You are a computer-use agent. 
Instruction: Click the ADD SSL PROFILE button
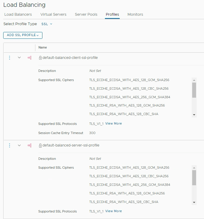coord(23,35)
